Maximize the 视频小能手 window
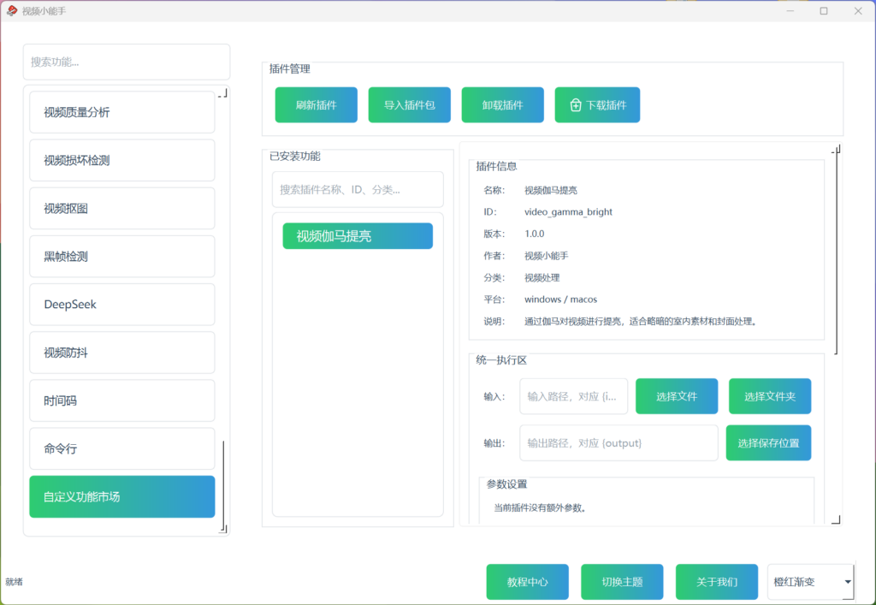Image resolution: width=876 pixels, height=605 pixels. coord(824,10)
